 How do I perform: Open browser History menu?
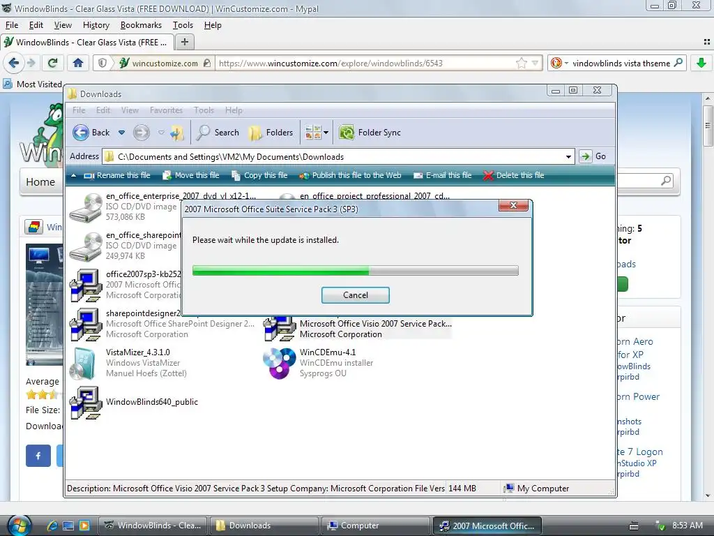tap(96, 25)
